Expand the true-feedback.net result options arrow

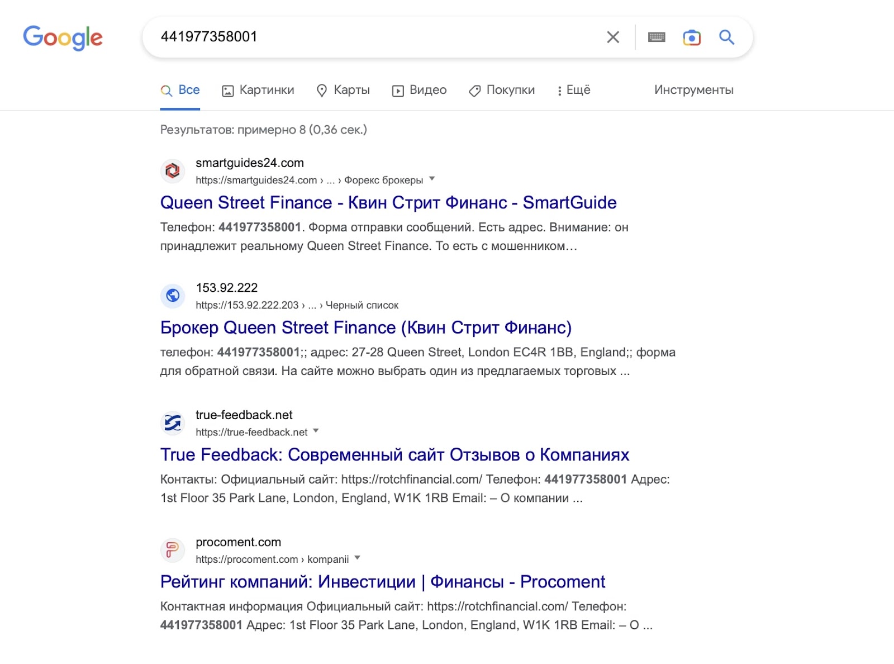[316, 431]
